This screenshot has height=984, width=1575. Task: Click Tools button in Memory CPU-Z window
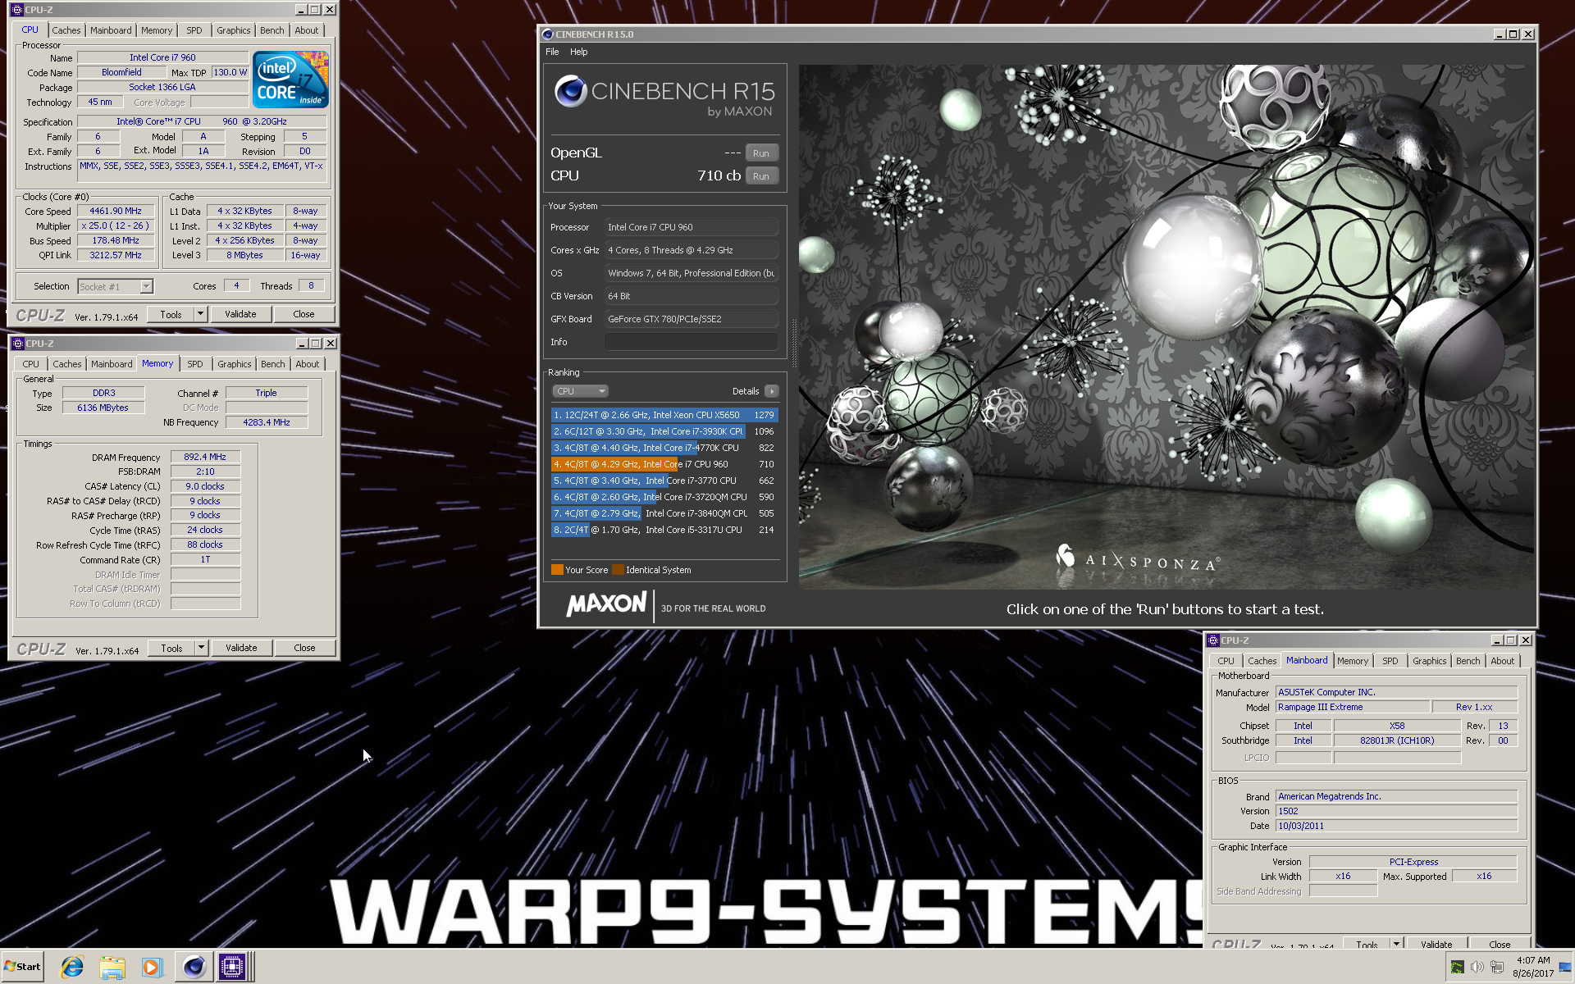171,648
